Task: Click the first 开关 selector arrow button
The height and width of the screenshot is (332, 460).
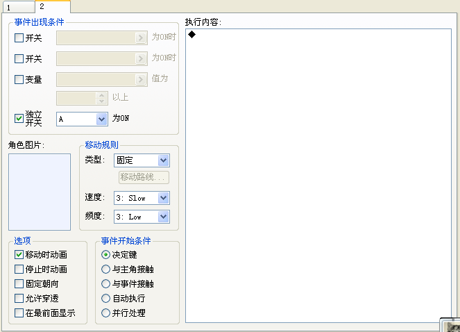Action: [x=141, y=38]
